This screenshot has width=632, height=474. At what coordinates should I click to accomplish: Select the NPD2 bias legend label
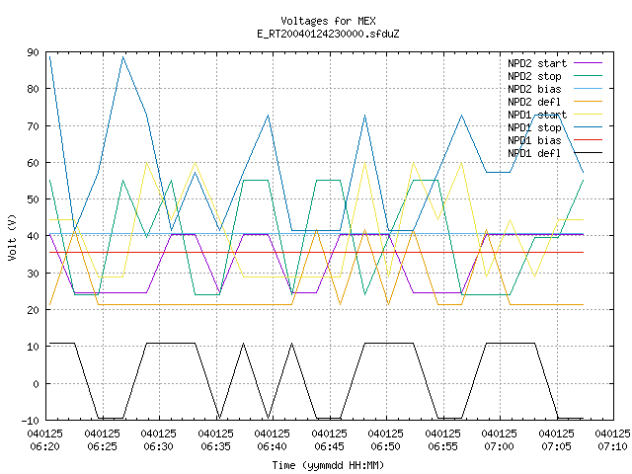coord(534,89)
